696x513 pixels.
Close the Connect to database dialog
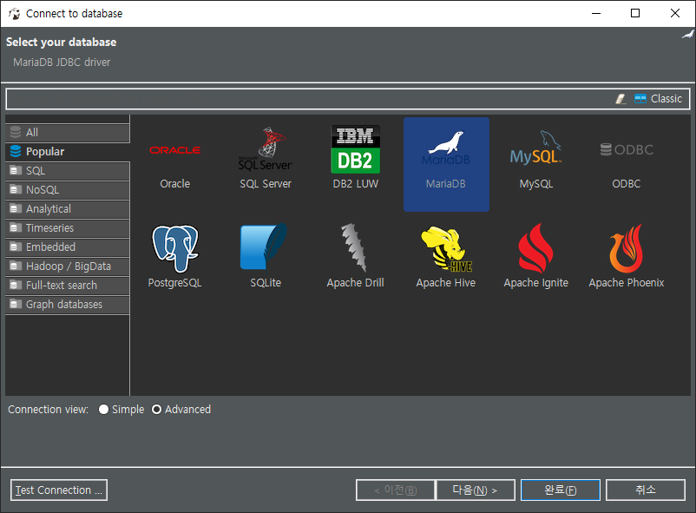pyautogui.click(x=674, y=13)
